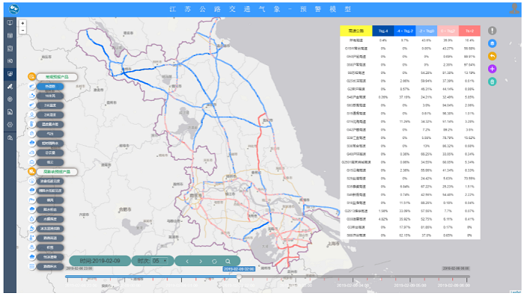The width and height of the screenshot is (524, 296).
Task: Toggle the 2米温度 temperature layer button
Action: (50, 105)
